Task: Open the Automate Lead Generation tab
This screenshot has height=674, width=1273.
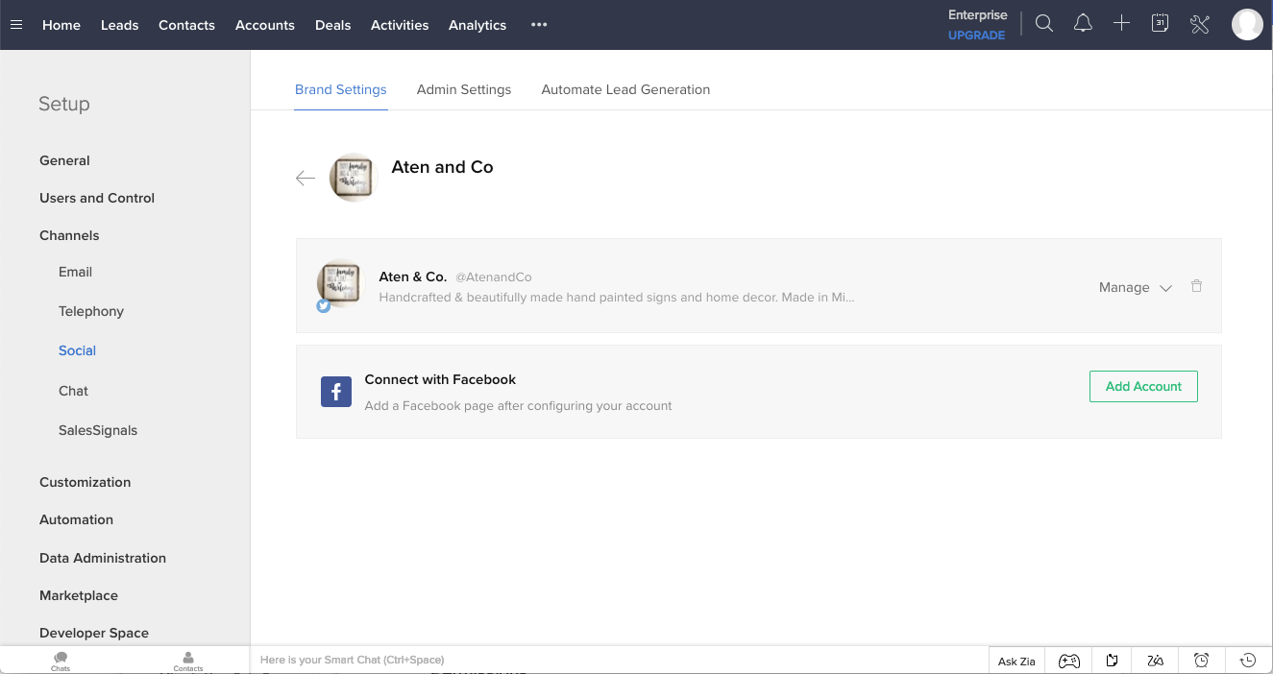Action: [x=625, y=89]
